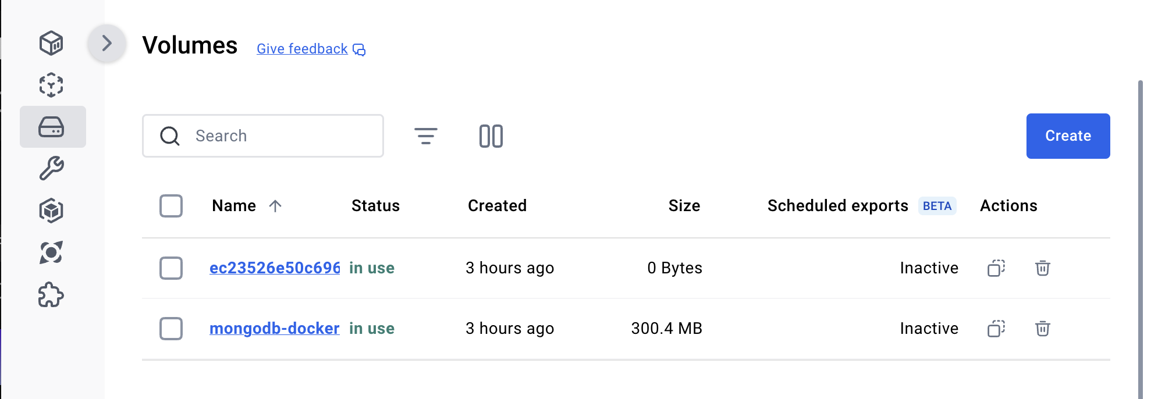
Task: Clone the mongodb-docker volume
Action: (x=996, y=329)
